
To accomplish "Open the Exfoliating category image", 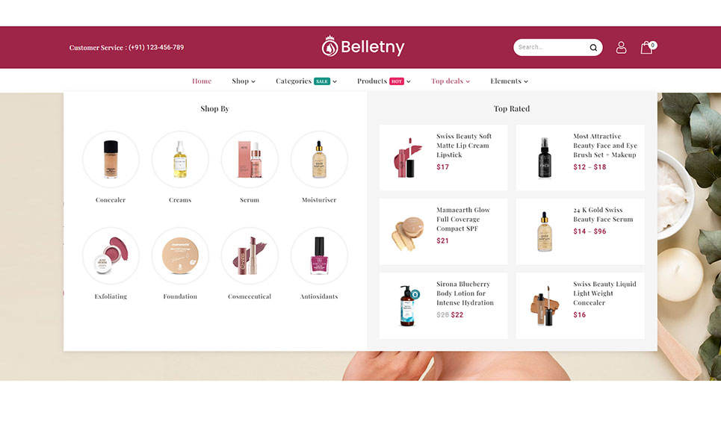I will 111,255.
